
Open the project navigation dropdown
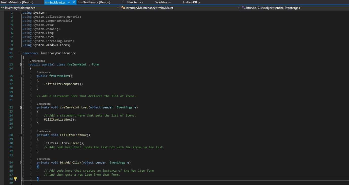click(x=117, y=8)
